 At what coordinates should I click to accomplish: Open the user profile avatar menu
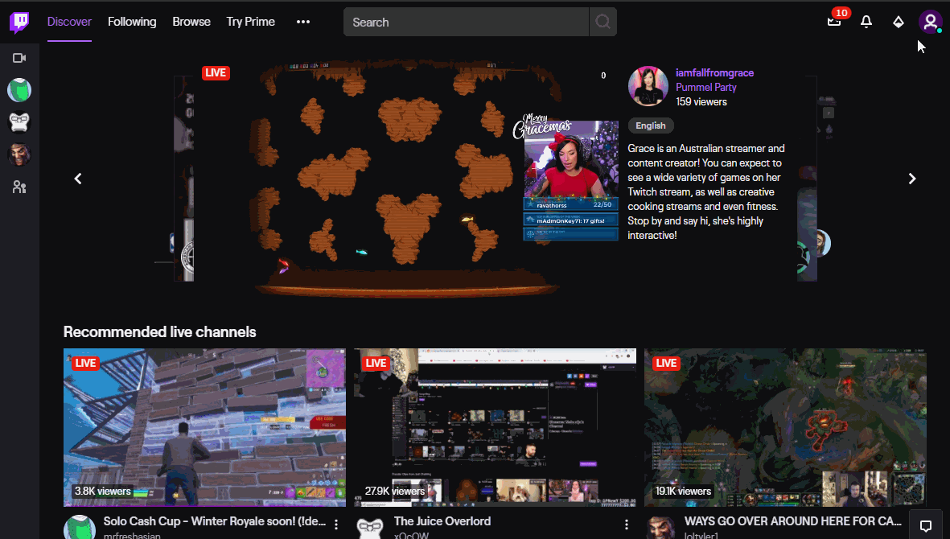coord(930,22)
